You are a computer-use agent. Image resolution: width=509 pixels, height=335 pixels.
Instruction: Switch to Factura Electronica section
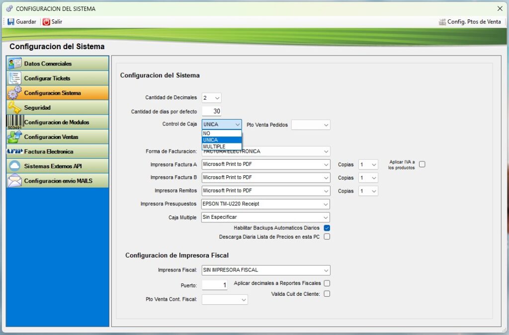click(48, 151)
